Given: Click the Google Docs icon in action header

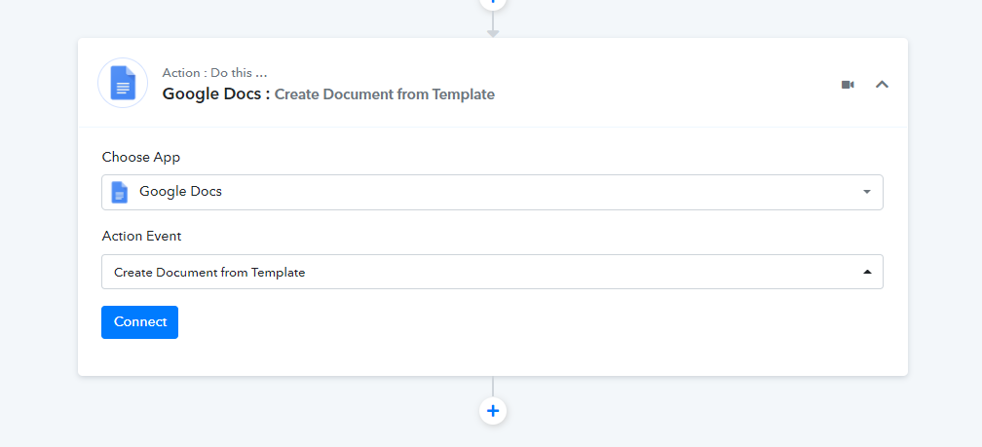Looking at the screenshot, I should click(x=123, y=83).
